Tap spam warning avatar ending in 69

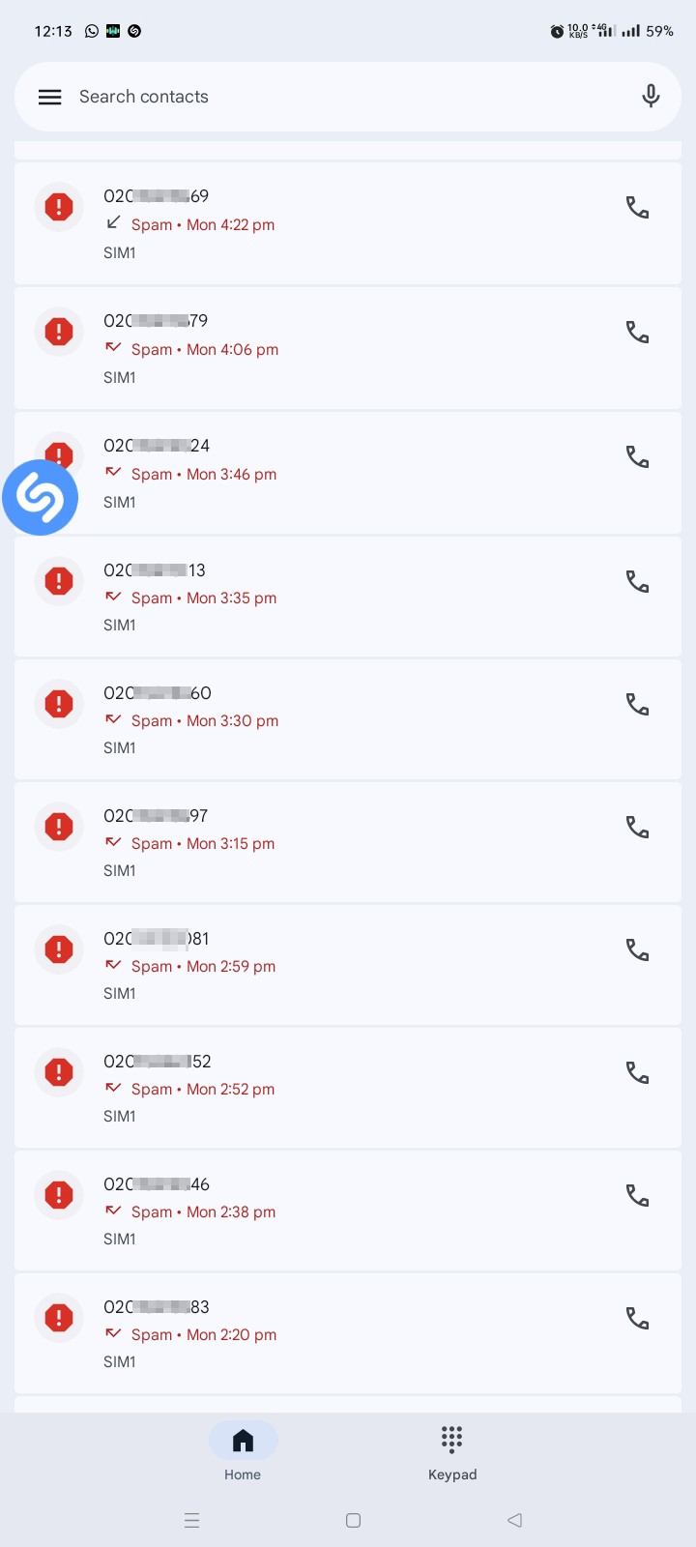[x=59, y=207]
